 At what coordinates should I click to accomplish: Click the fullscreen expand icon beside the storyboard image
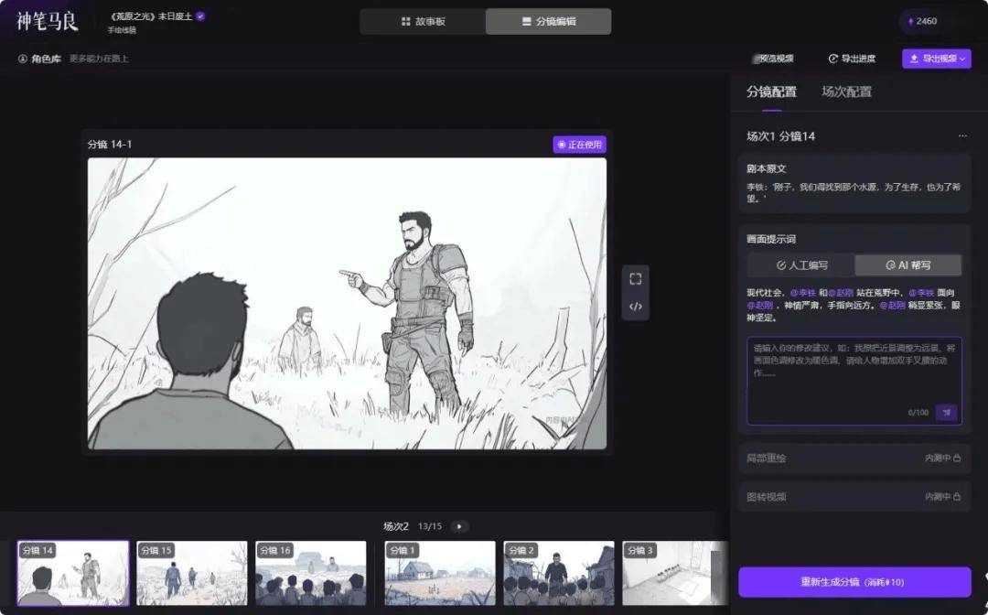636,278
